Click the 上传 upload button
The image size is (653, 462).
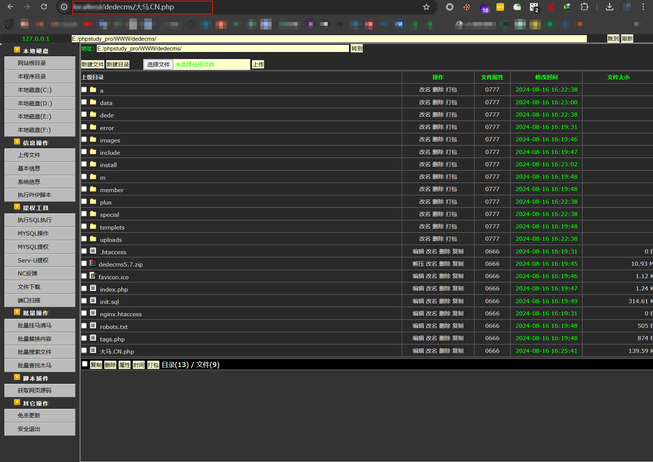[258, 64]
